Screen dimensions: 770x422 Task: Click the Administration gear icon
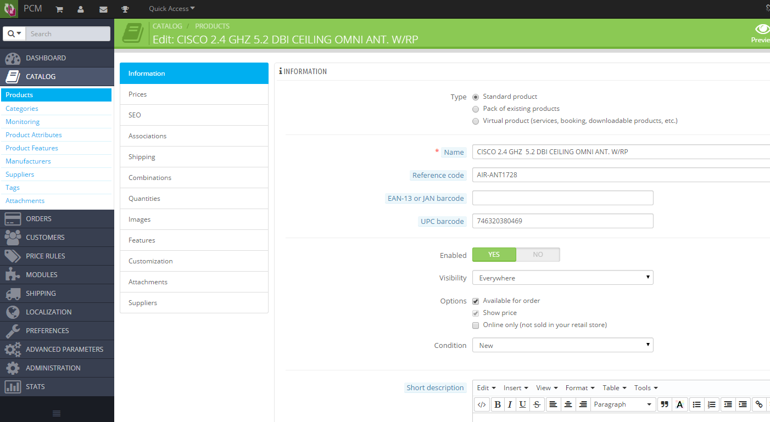[x=13, y=368]
